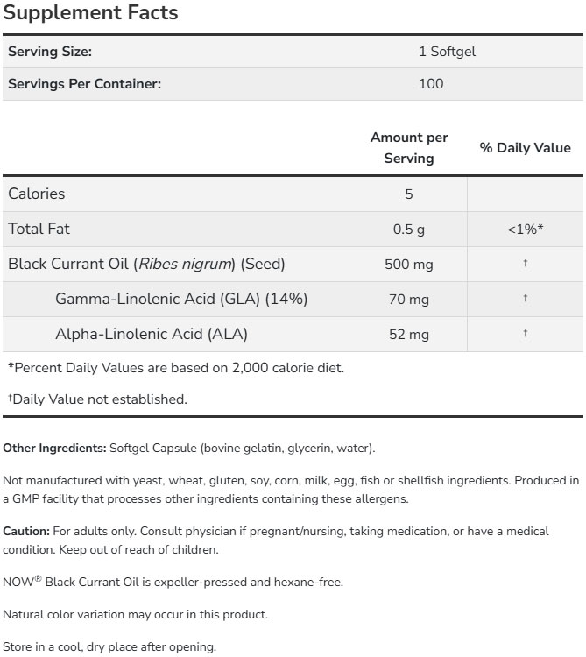Click the Other Ingredients bold label
The height and width of the screenshot is (657, 586).
pyautogui.click(x=54, y=449)
